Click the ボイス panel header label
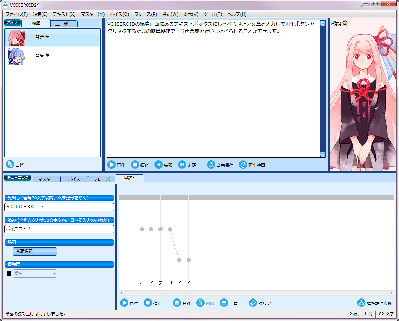This screenshot has height=321, width=399. click(12, 23)
